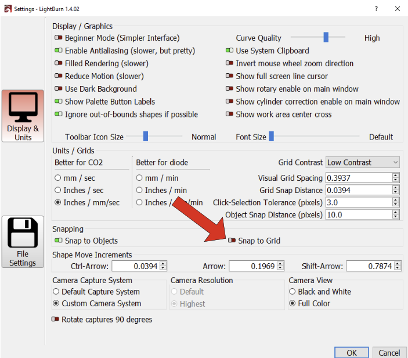The width and height of the screenshot is (408, 358).
Task: Select Inches / sec units
Action: pyautogui.click(x=57, y=190)
